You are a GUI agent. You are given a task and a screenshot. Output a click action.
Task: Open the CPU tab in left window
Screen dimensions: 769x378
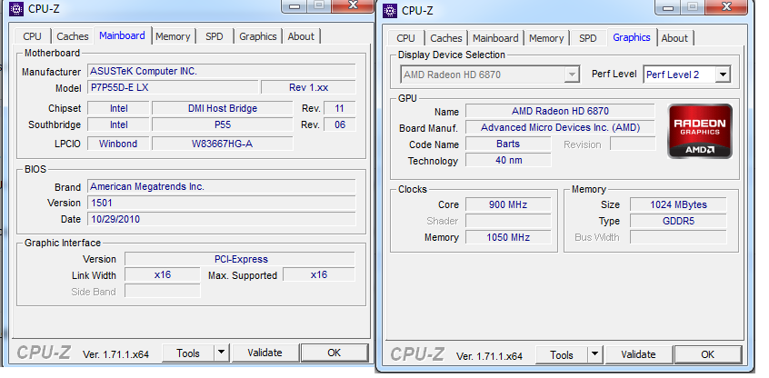tap(33, 36)
